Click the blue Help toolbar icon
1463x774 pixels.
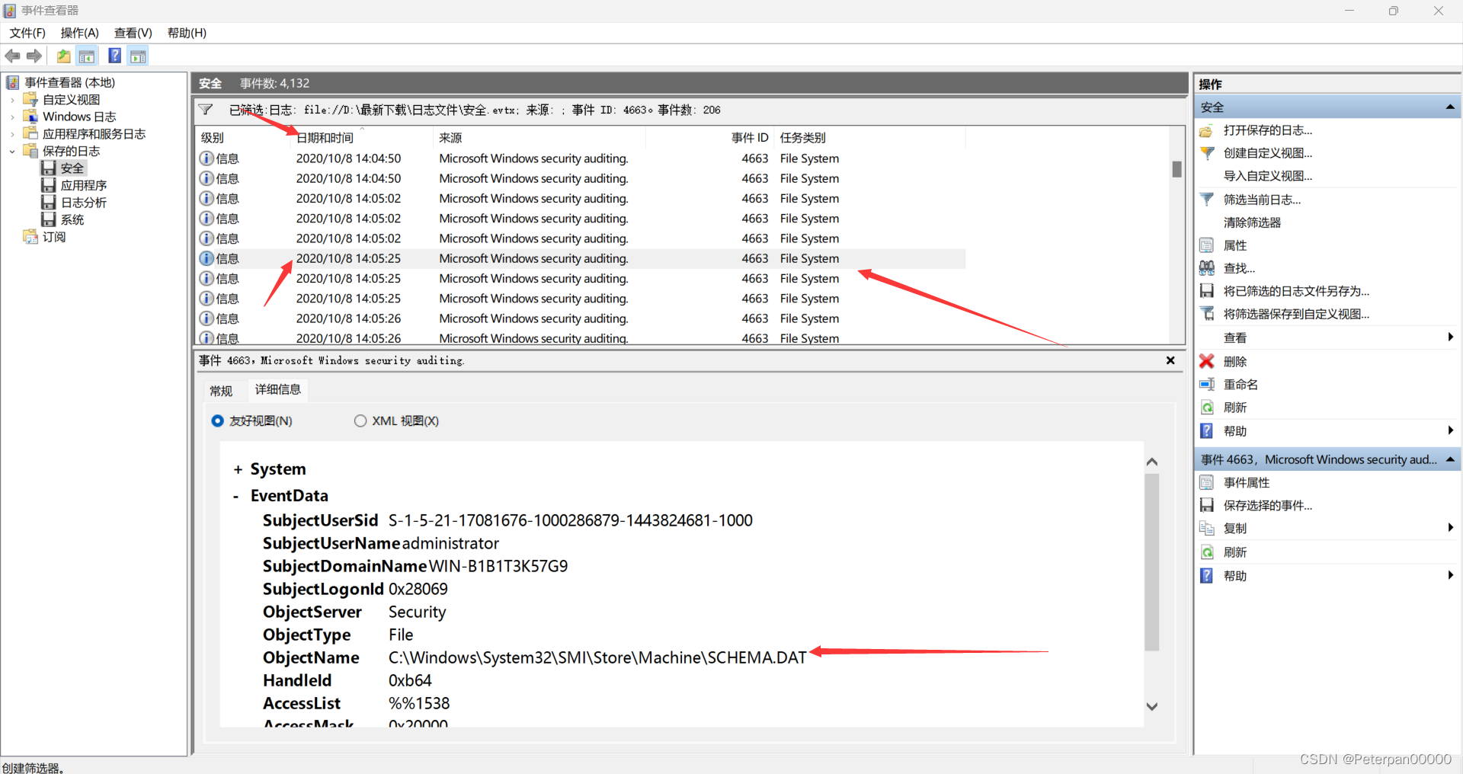coord(115,56)
